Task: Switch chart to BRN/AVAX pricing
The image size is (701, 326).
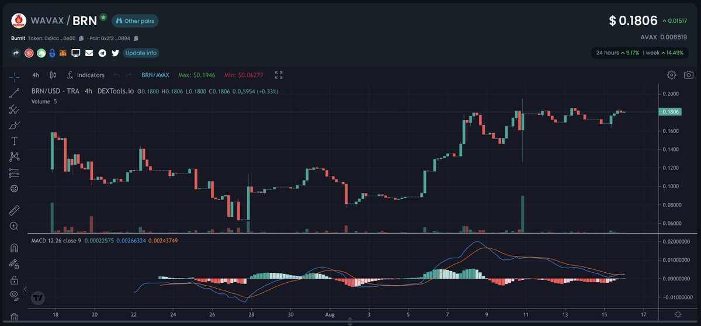Action: point(155,75)
